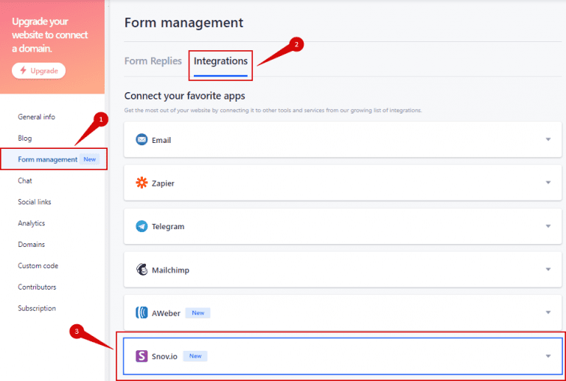Click the AWeber logo icon
This screenshot has width=566, height=381.
[141, 312]
